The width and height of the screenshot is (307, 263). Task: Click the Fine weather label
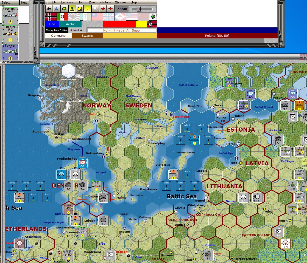tap(52, 24)
